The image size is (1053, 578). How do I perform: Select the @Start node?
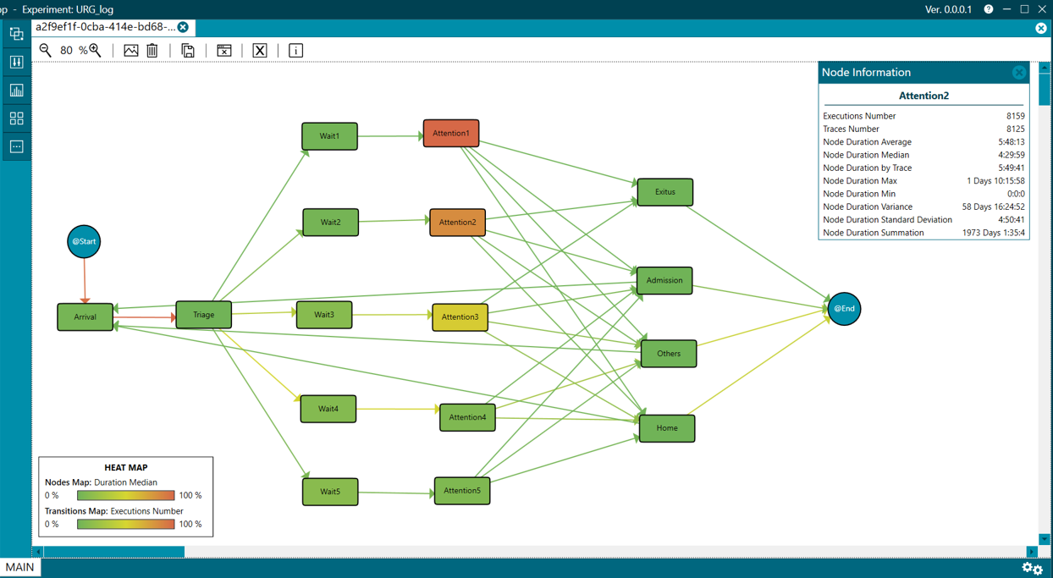coord(84,241)
